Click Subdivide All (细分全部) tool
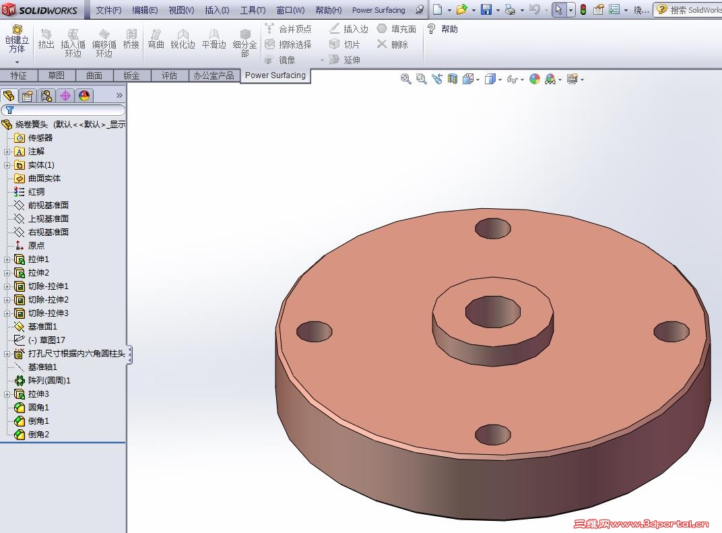The width and height of the screenshot is (722, 533). pyautogui.click(x=244, y=42)
